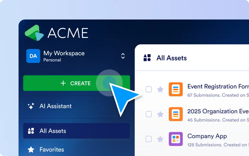Screen dimensions: 249x156
Task: Click the orange Event Registration Form icon
Action: pos(176,89)
